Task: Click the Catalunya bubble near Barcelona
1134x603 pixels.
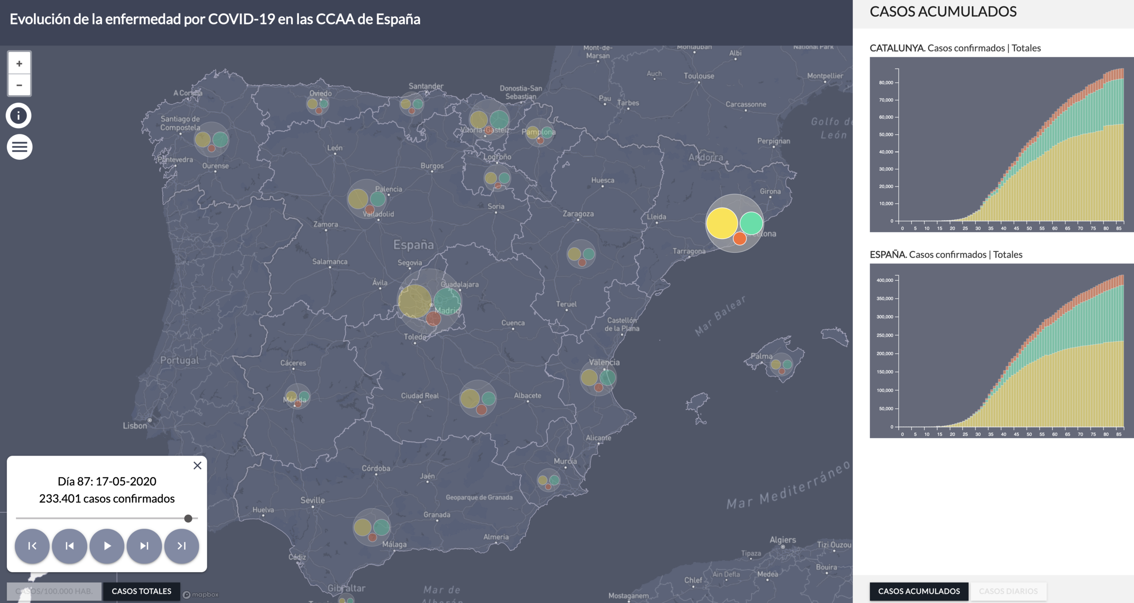Action: pyautogui.click(x=734, y=223)
